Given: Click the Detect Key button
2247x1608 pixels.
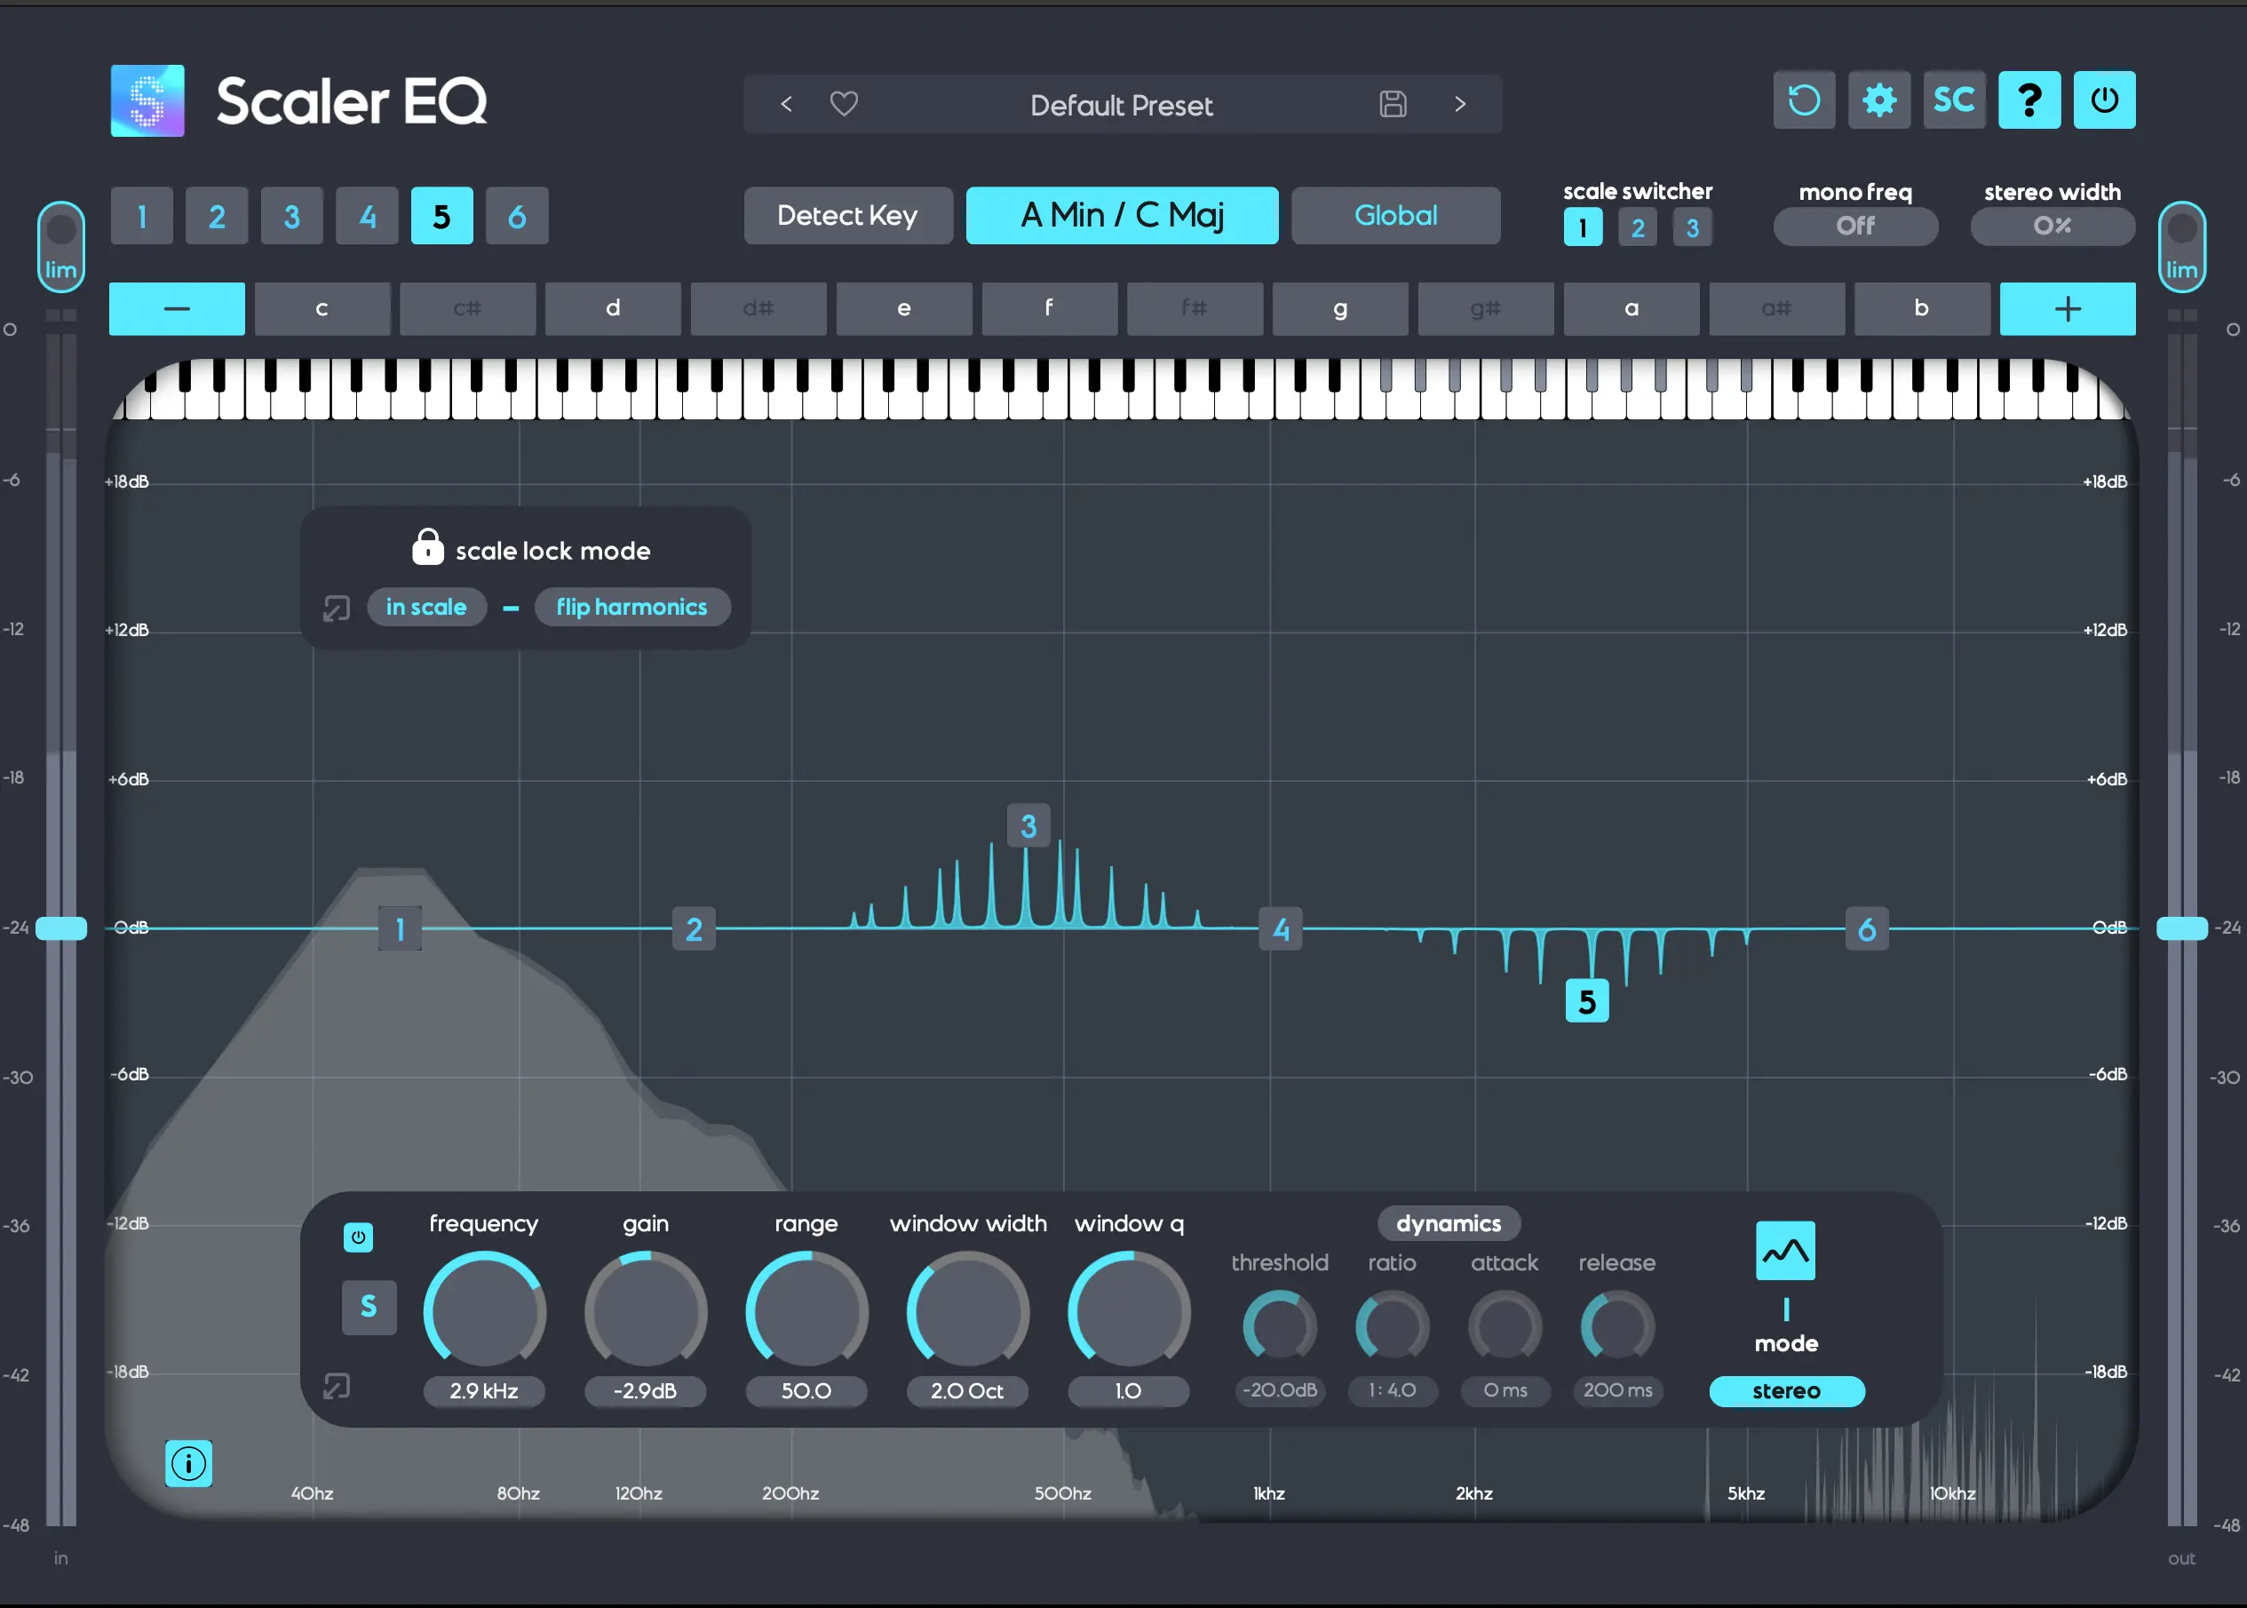Looking at the screenshot, I should pos(847,216).
